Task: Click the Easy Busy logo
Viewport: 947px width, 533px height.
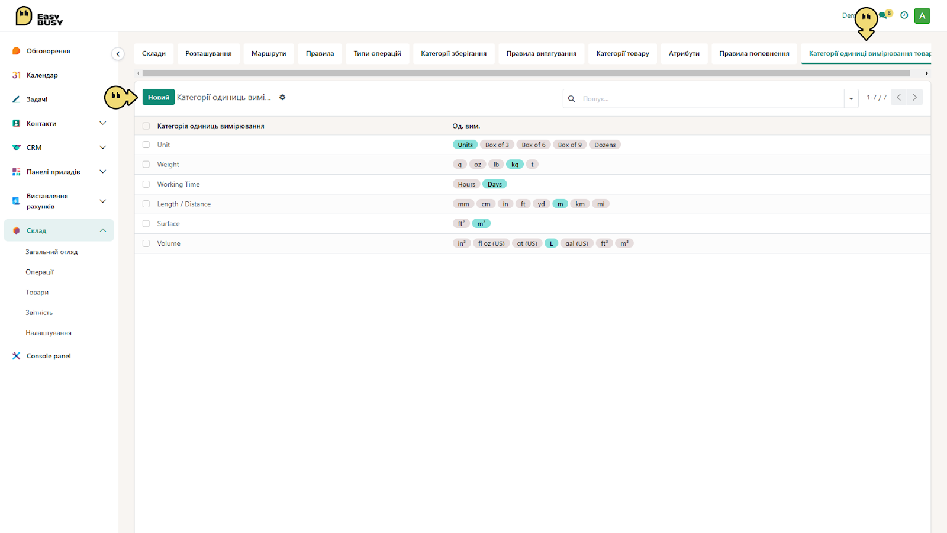Action: click(x=39, y=17)
